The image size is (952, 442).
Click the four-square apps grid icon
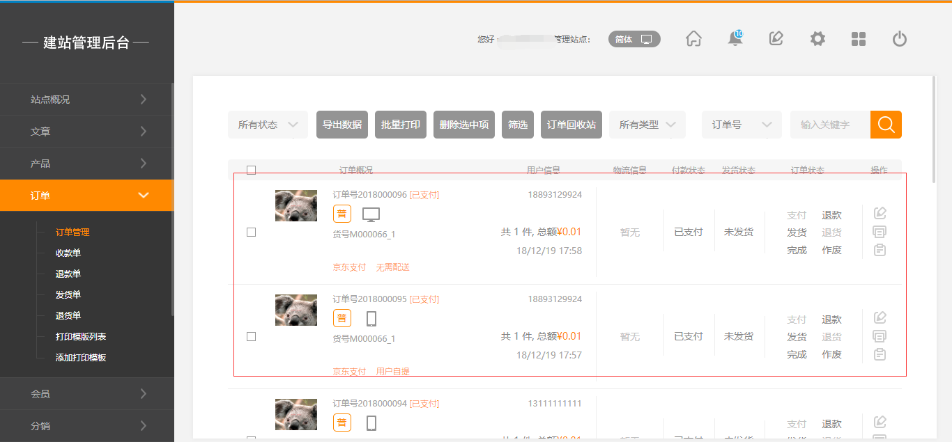click(859, 39)
